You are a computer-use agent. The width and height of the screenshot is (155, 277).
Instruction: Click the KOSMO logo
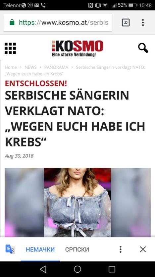tap(77, 48)
